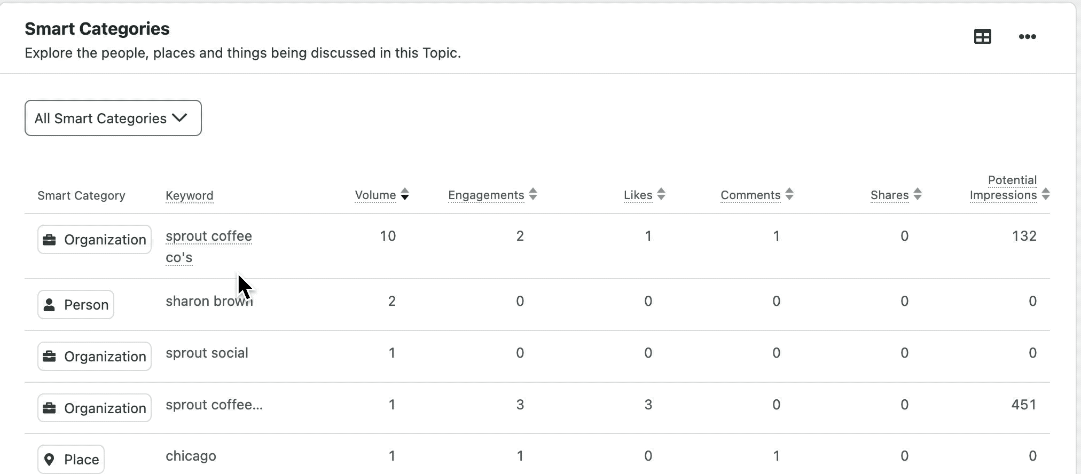Click the Engagements column header text
Screen dimensions: 1081x474
click(486, 195)
